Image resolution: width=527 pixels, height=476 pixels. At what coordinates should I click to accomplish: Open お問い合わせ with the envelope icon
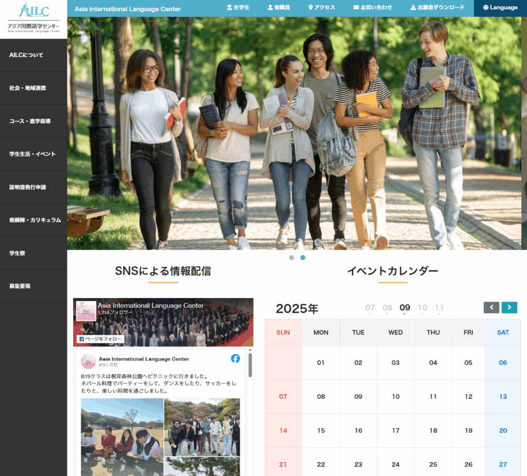click(x=373, y=7)
